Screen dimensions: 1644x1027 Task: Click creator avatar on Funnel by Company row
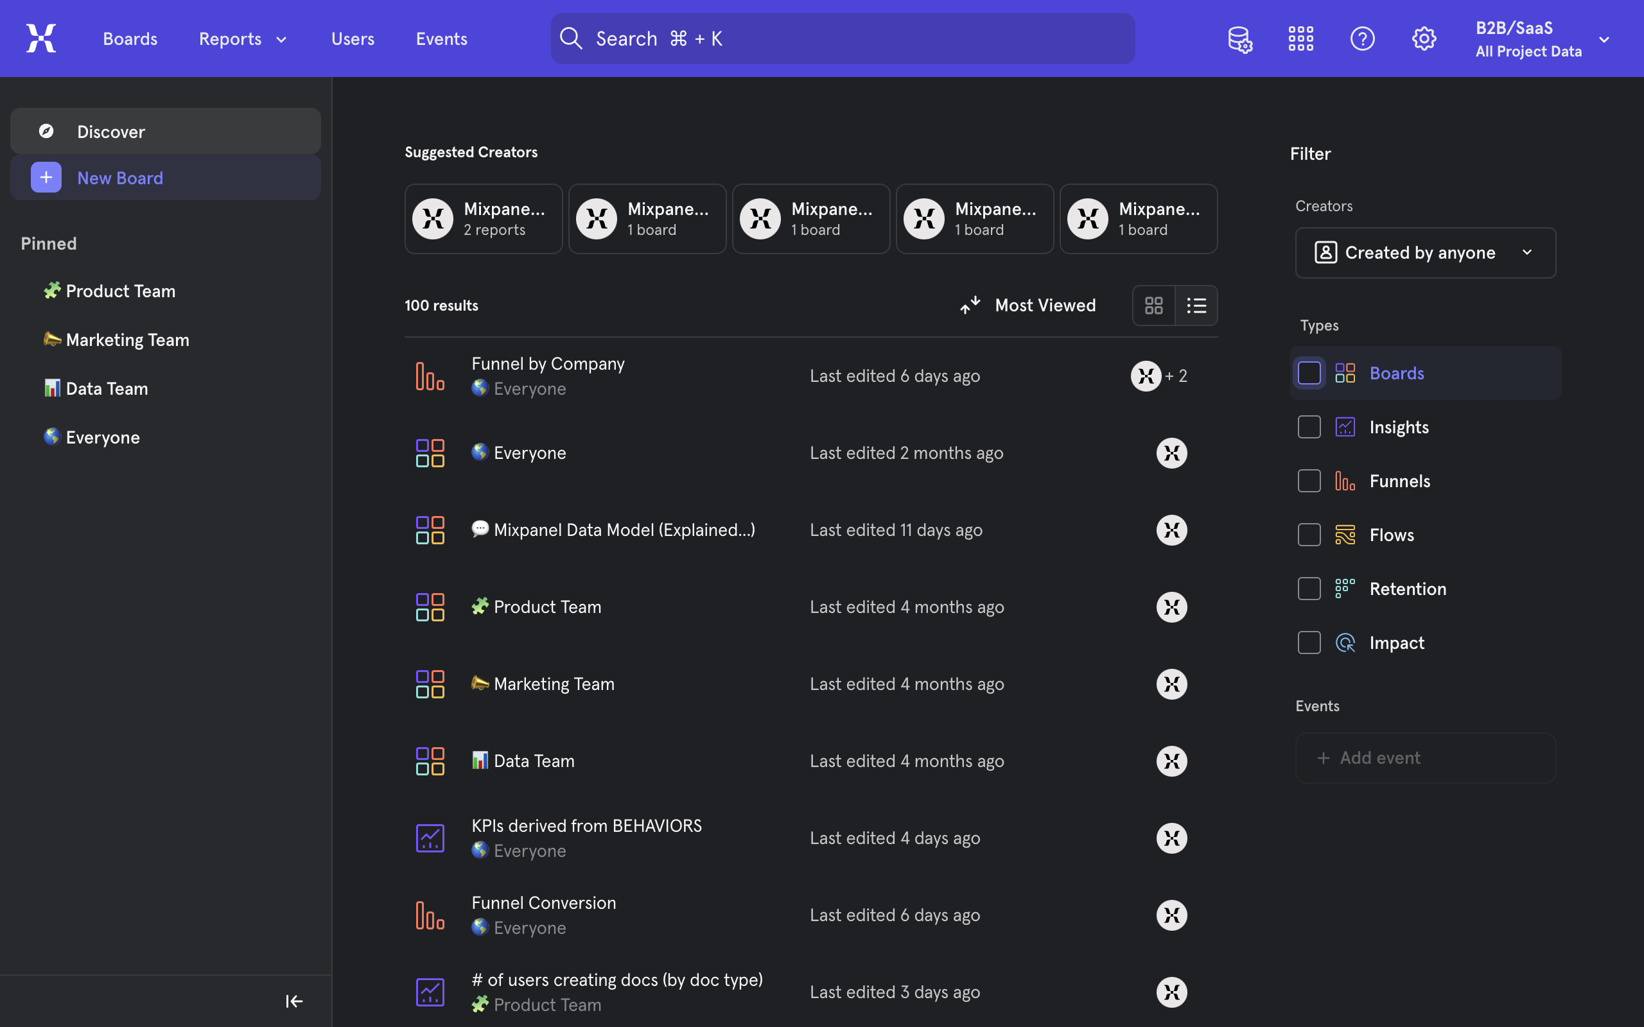[1146, 375]
